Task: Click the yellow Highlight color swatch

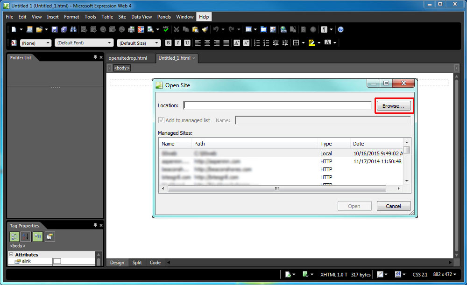Action: point(312,43)
